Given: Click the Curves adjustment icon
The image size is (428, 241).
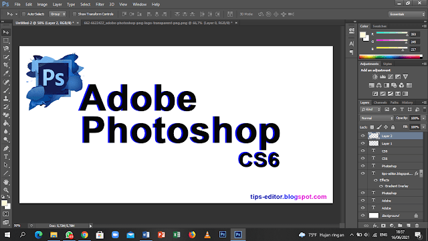Looking at the screenshot, I should click(x=391, y=77).
